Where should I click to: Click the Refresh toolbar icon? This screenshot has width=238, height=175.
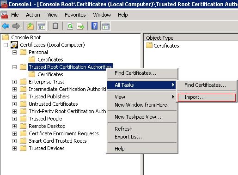pos(70,26)
